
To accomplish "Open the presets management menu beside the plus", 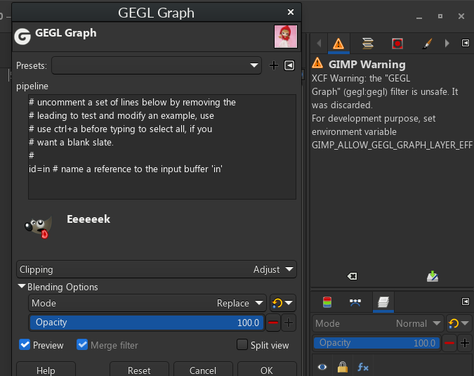I will 289,65.
